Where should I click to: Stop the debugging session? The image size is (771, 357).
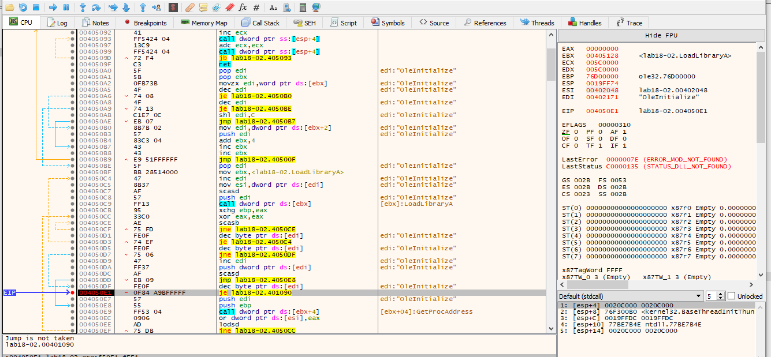[36, 7]
